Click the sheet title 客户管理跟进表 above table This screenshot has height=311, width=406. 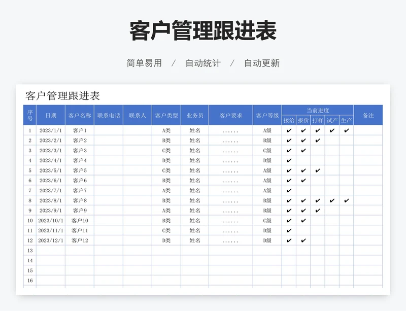coord(62,96)
